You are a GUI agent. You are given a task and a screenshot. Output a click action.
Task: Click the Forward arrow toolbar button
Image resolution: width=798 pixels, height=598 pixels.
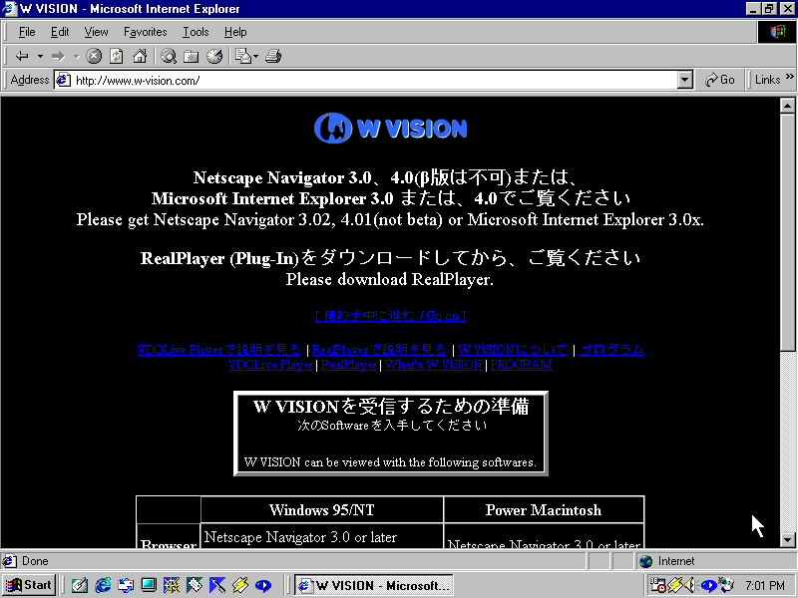pos(59,56)
